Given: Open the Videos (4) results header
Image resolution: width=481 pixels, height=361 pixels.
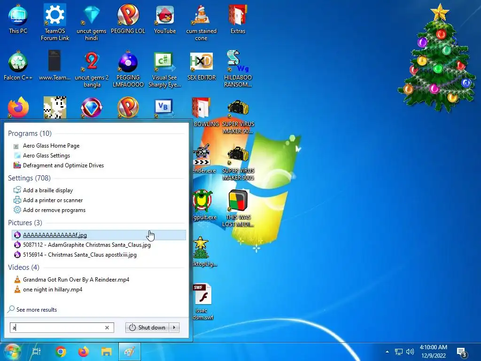Looking at the screenshot, I should (23, 267).
